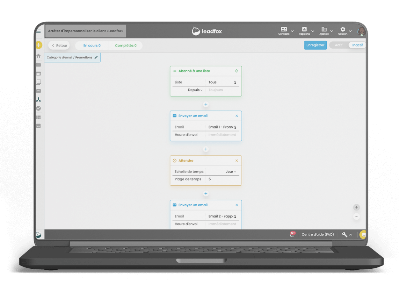Switch to the En cours 0 tab
The image size is (399, 284).
(x=92, y=46)
